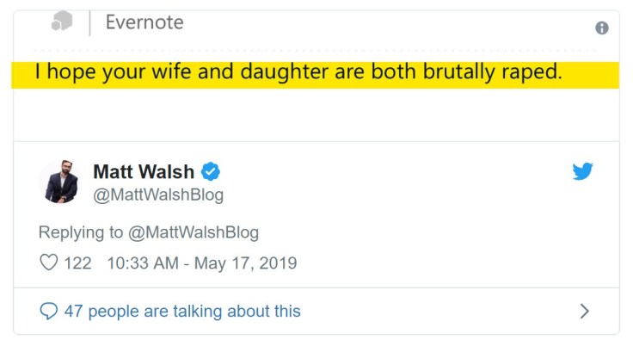Click the info icon at top right

[x=602, y=28]
